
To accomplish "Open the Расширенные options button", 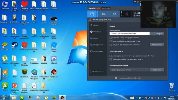I will coord(157,45).
